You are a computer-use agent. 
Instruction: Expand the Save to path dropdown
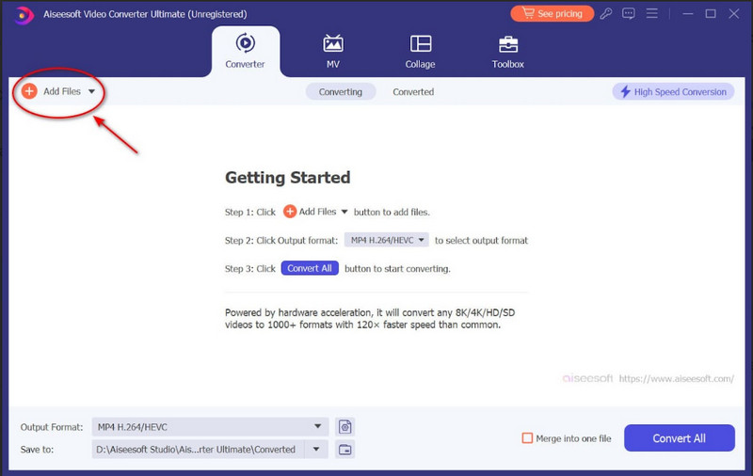[x=316, y=450]
